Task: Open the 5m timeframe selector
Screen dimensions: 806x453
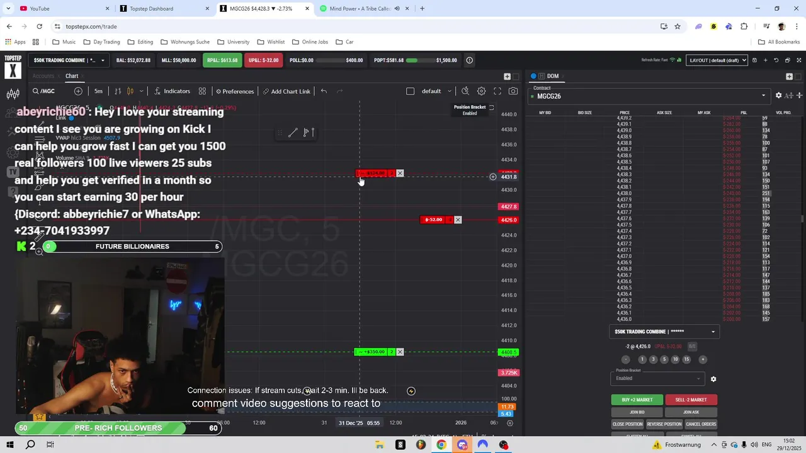Action: click(98, 91)
